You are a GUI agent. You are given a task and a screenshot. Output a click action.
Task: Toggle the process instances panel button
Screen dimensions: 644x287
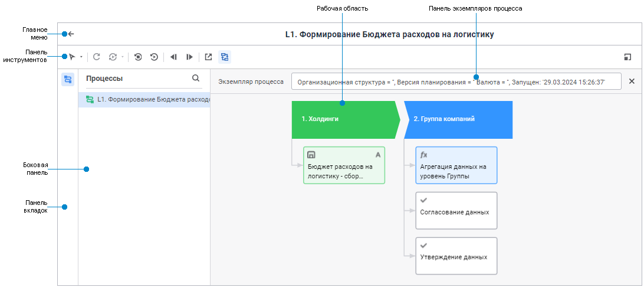[225, 57]
